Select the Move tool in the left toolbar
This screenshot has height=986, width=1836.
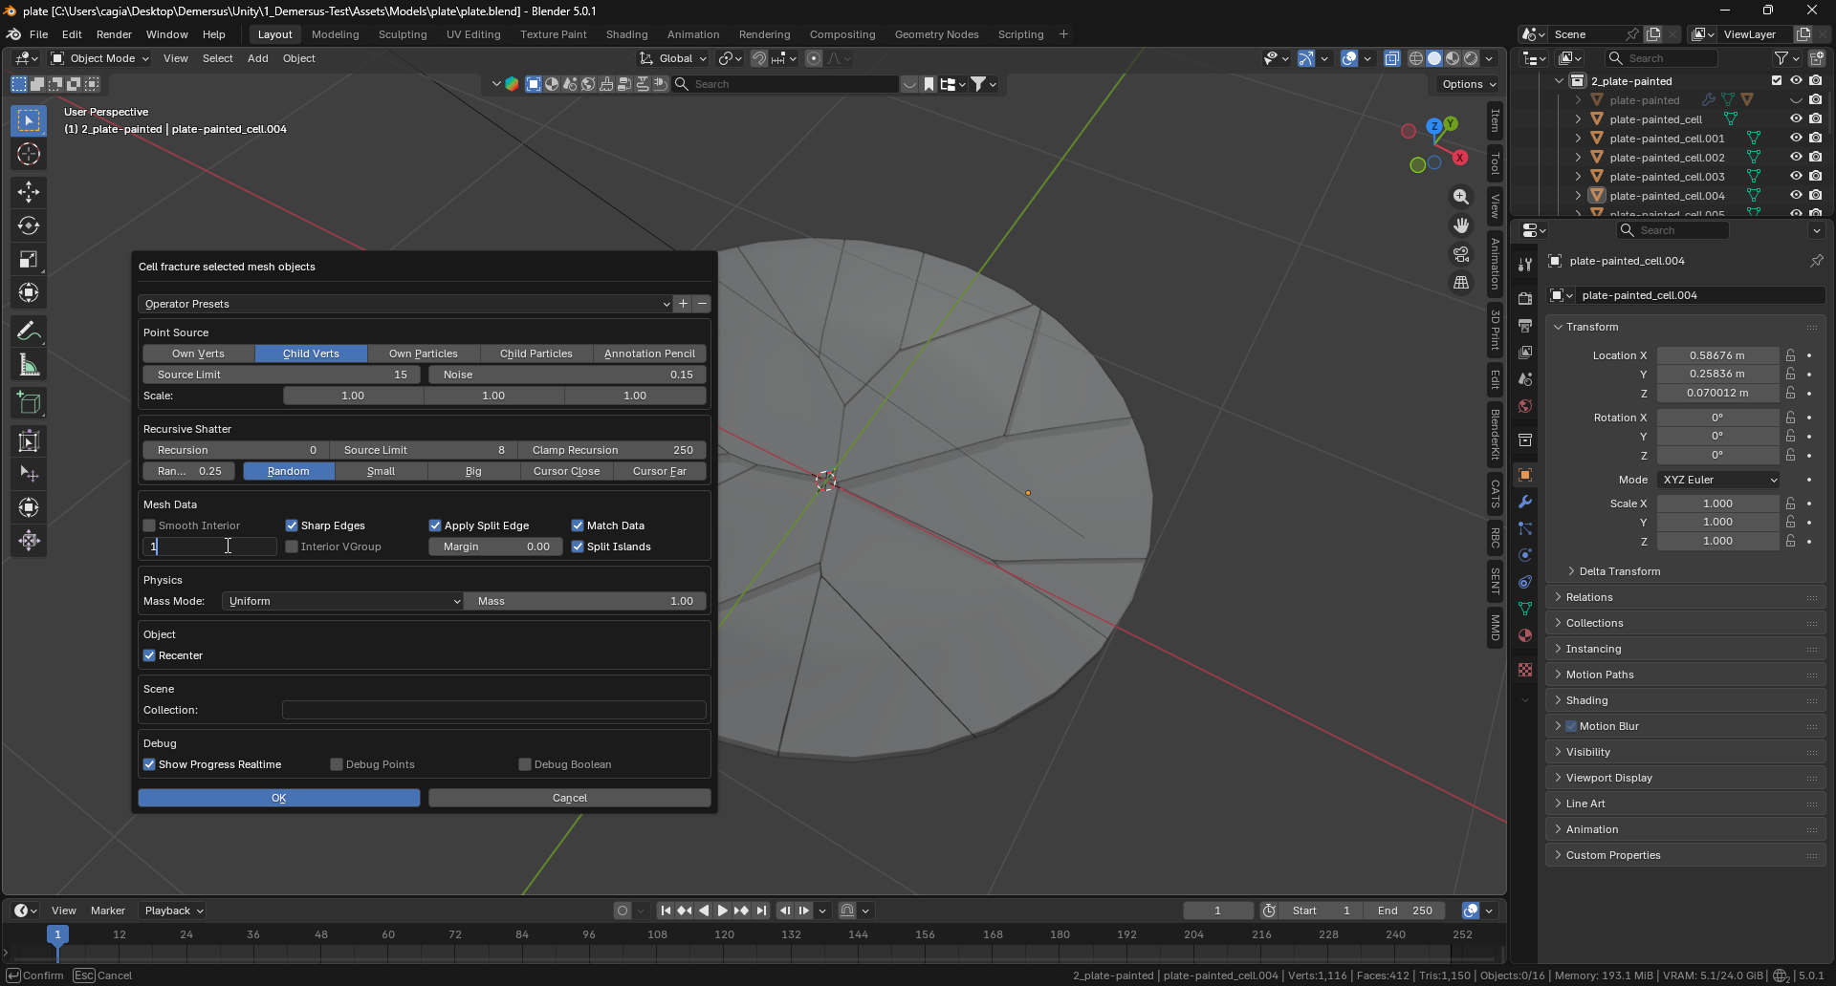coord(29,192)
